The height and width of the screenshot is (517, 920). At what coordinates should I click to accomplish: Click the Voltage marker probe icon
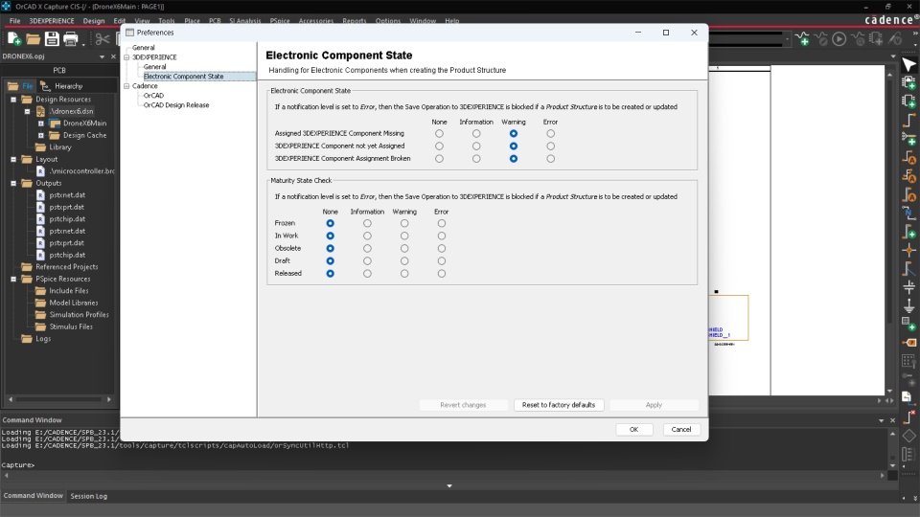coord(895,39)
